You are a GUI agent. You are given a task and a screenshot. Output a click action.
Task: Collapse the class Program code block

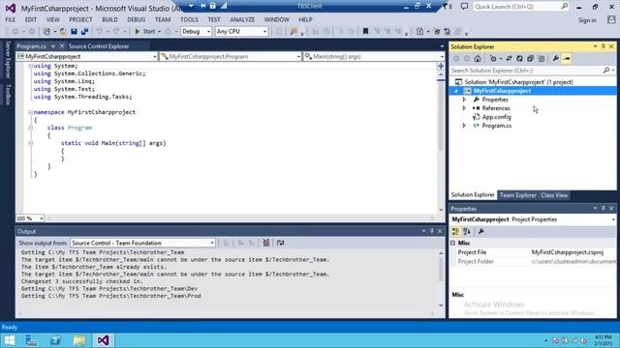pos(30,128)
